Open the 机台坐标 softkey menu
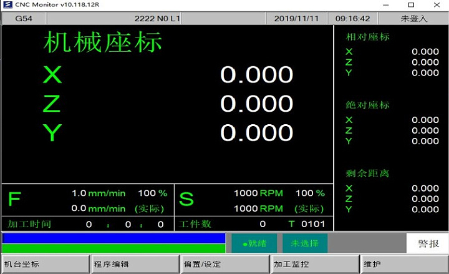 (45, 264)
